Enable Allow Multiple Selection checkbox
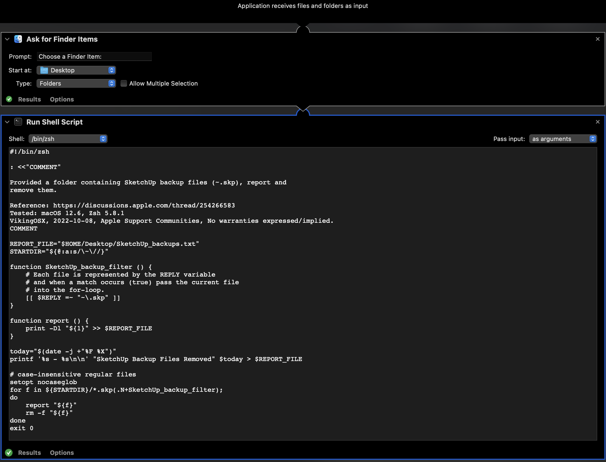Viewport: 606px width, 462px height. coord(124,84)
